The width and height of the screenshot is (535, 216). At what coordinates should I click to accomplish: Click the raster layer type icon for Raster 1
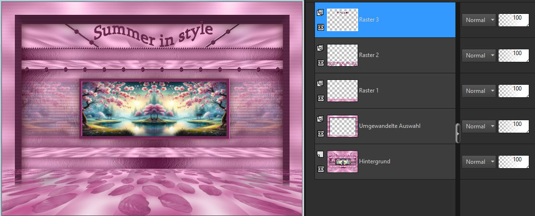(x=320, y=83)
